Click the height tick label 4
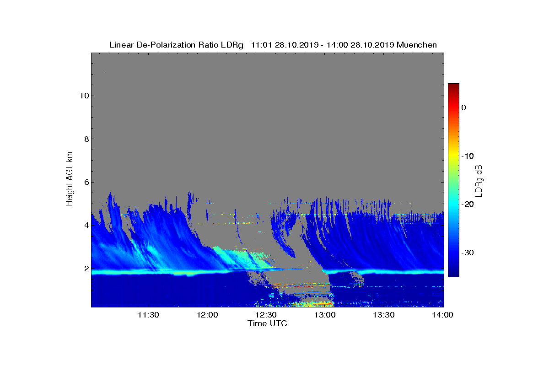The height and width of the screenshot is (366, 549). [x=86, y=226]
